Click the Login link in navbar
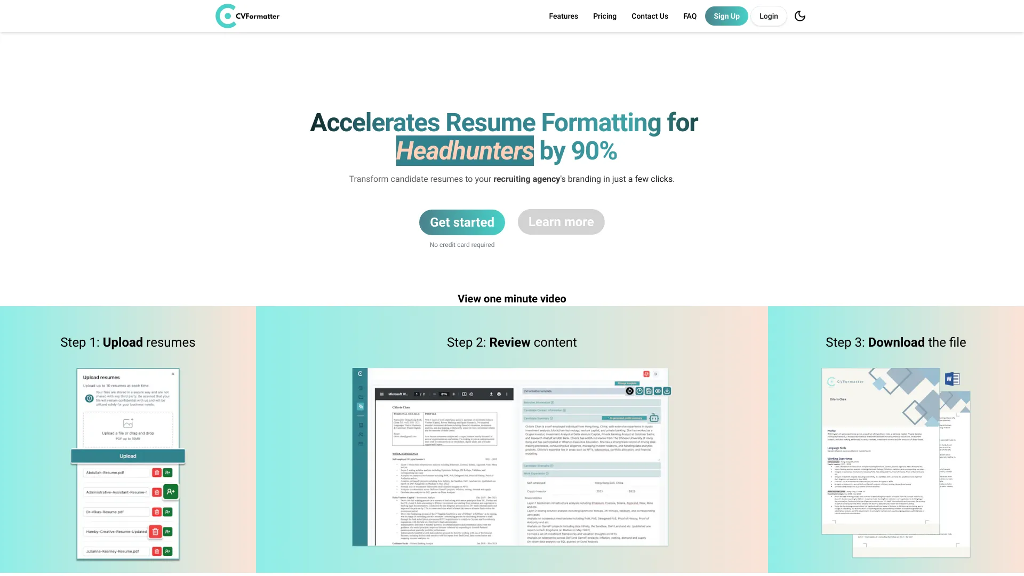1024x576 pixels. 768,15
